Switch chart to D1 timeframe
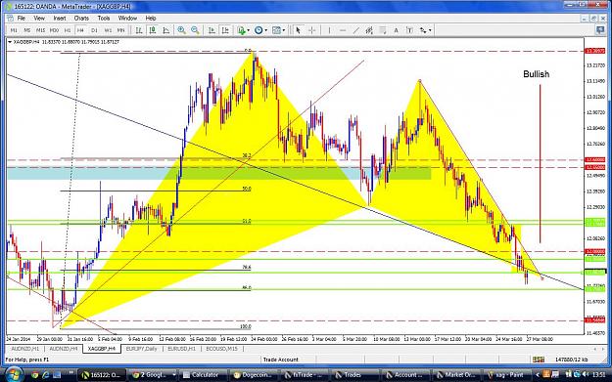This screenshot has width=612, height=382. click(x=94, y=30)
